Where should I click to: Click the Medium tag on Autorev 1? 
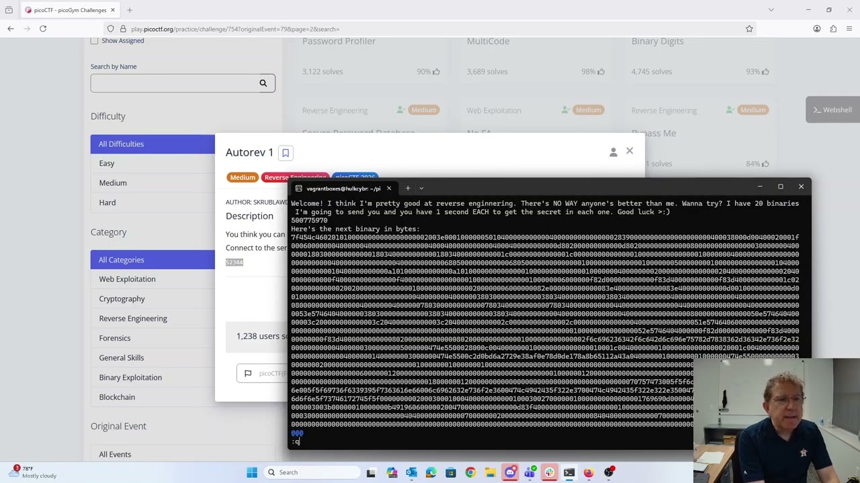click(x=243, y=178)
